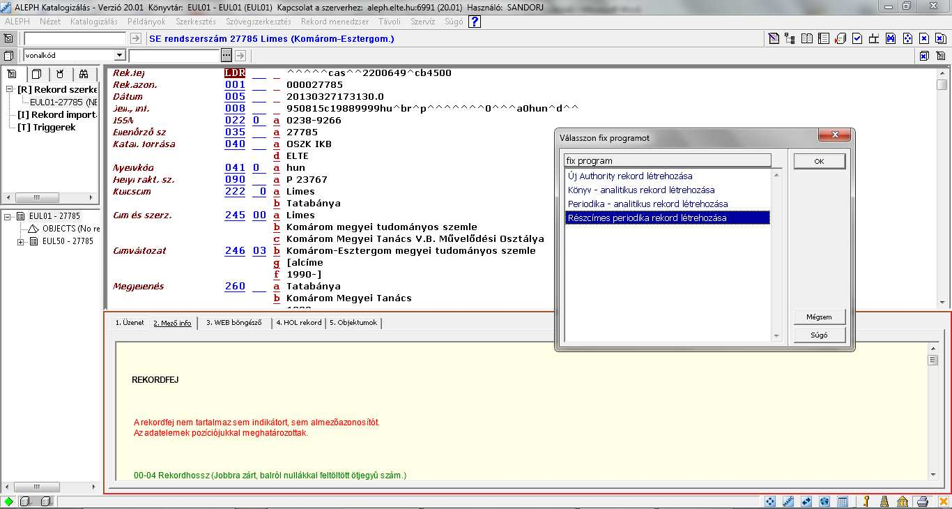Click the arrow go button beside record field
952x509 pixels.
[135, 38]
